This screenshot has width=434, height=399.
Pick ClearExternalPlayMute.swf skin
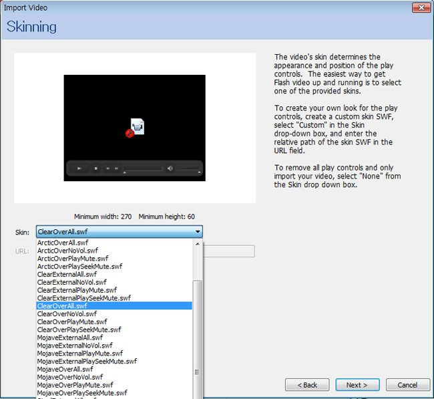(x=114, y=290)
